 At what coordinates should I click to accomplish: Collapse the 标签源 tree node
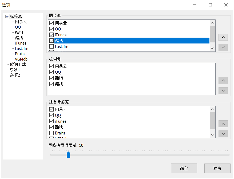[x=7, y=17]
